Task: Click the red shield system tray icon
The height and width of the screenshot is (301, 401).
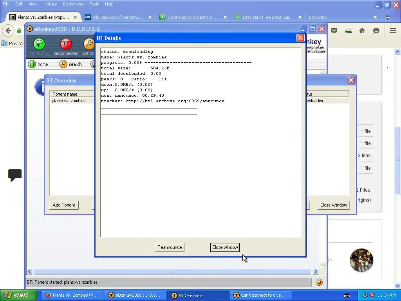Action: (x=372, y=296)
